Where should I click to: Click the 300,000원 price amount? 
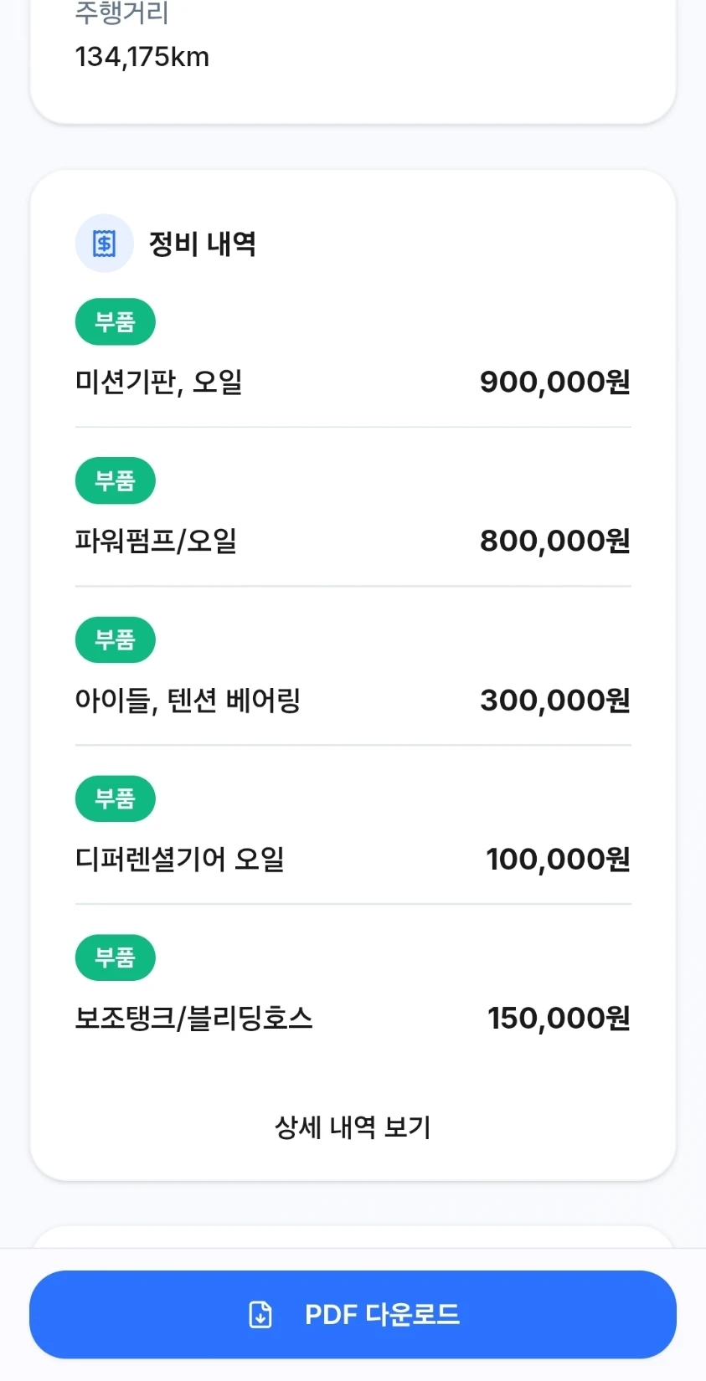555,700
